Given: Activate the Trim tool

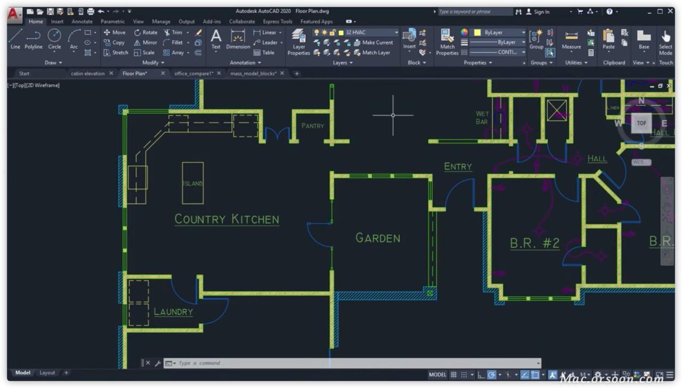Looking at the screenshot, I should click(173, 32).
